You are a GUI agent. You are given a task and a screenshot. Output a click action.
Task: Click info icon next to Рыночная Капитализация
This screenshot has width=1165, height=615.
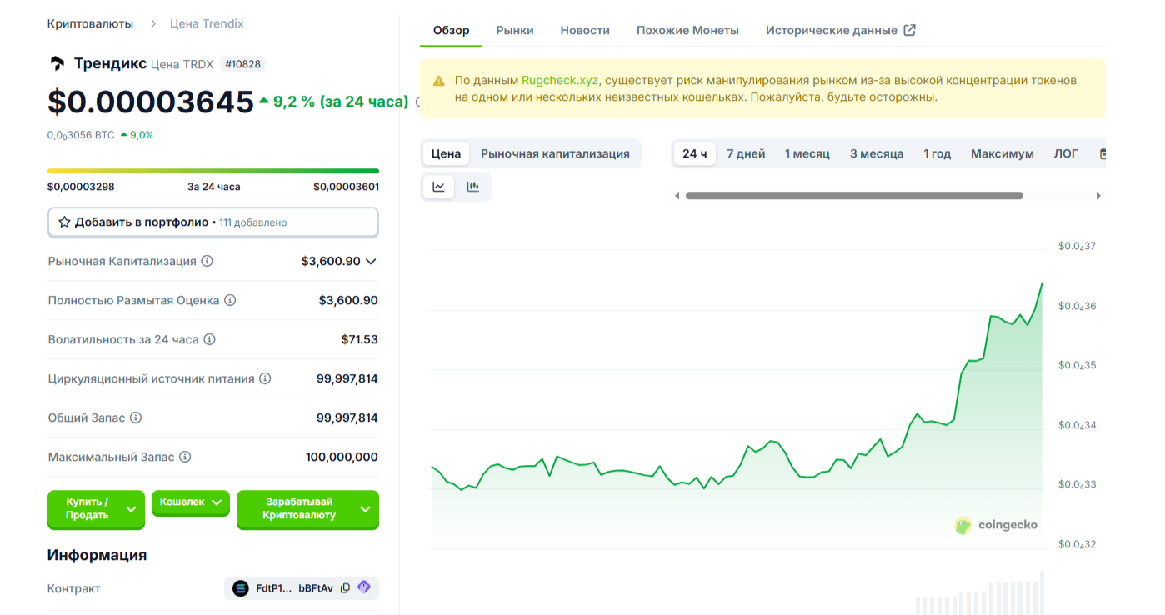pyautogui.click(x=207, y=261)
